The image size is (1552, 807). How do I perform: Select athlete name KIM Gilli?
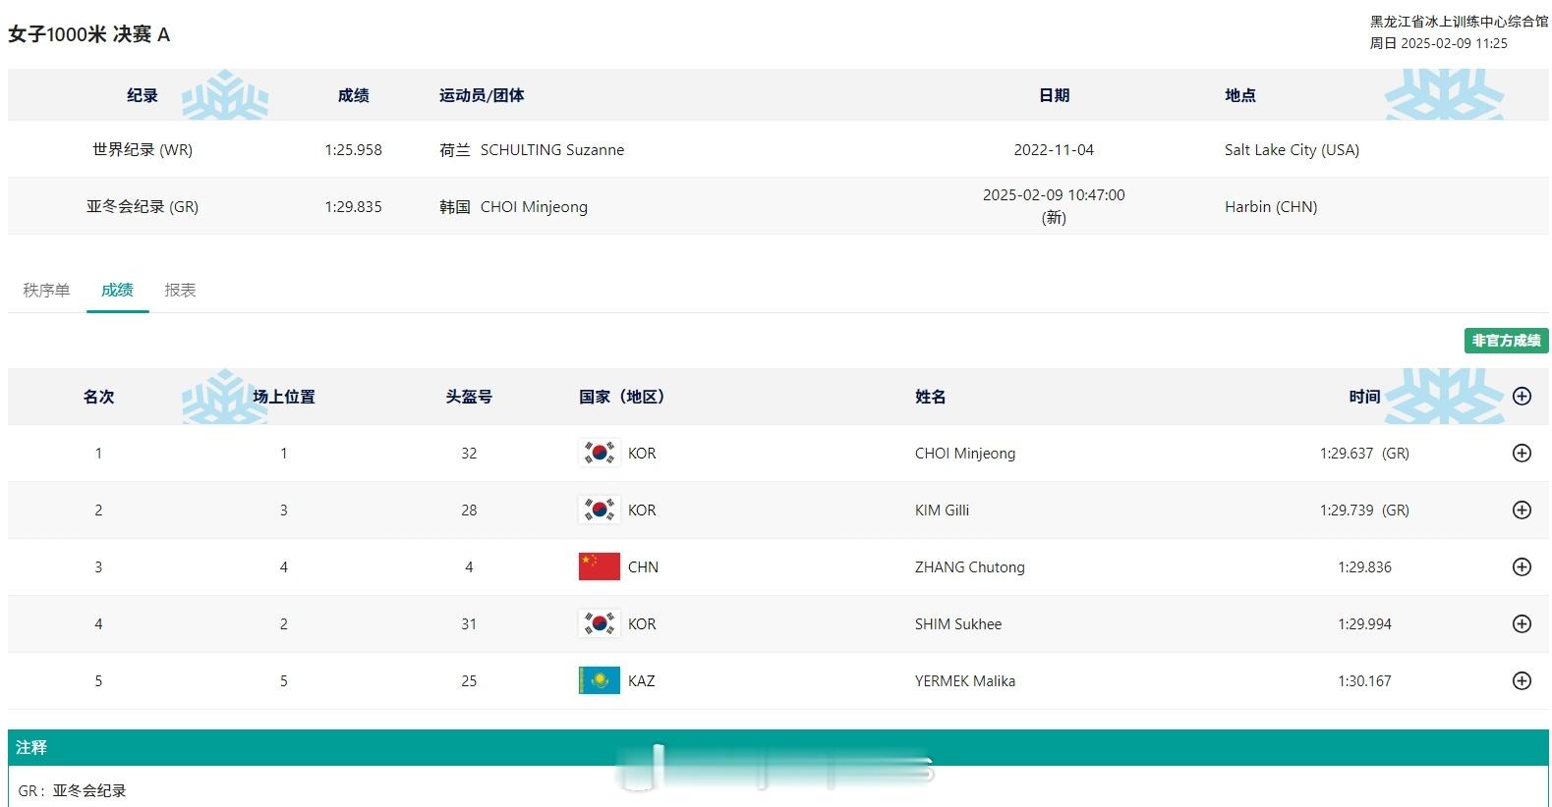tap(942, 510)
